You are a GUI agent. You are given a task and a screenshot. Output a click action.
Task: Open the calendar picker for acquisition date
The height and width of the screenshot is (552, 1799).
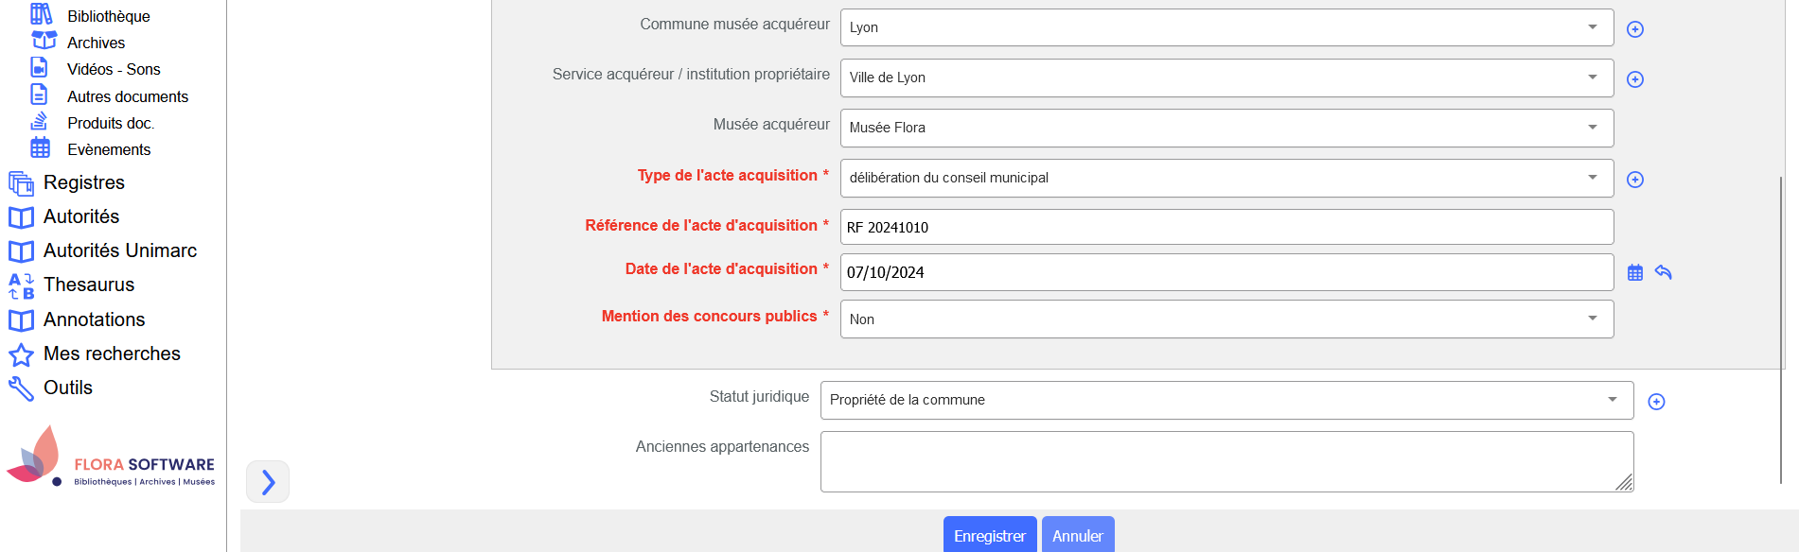pos(1634,273)
